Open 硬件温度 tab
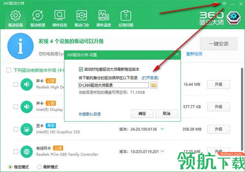245x172 pixels. click(104, 19)
